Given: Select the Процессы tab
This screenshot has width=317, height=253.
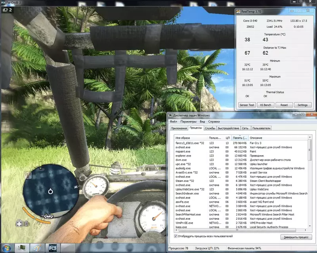Looking at the screenshot, I should 196,128.
